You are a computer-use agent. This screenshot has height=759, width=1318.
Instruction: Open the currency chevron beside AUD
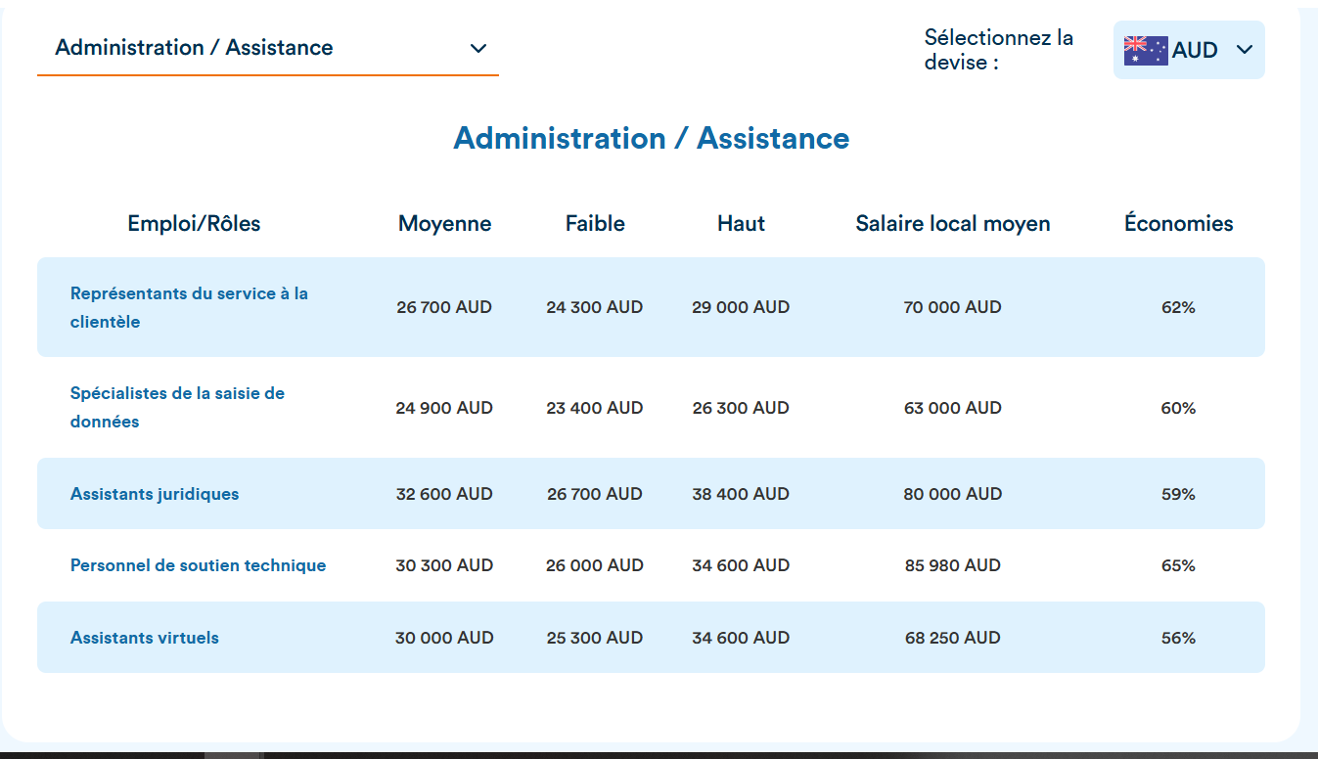1244,50
